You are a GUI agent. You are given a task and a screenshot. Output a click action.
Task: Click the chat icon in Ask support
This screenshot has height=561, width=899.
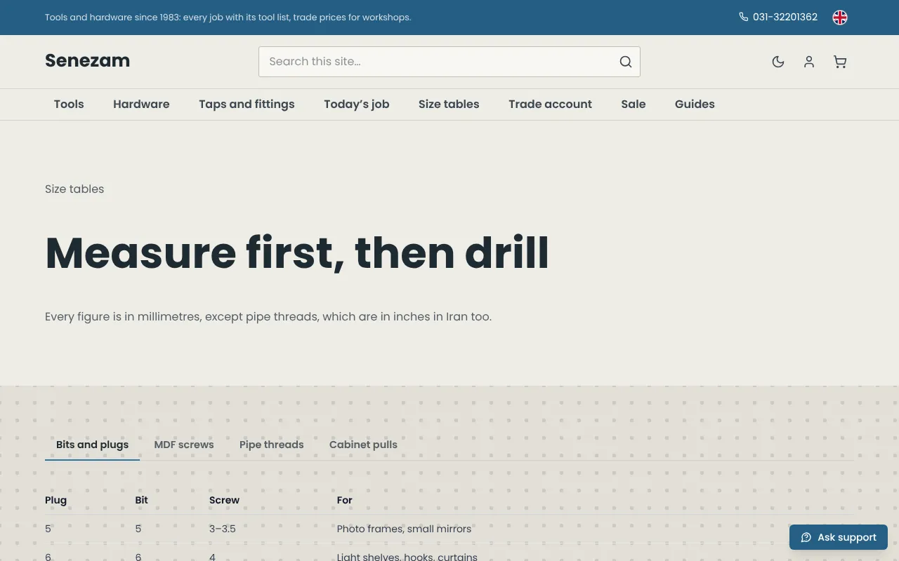806,537
